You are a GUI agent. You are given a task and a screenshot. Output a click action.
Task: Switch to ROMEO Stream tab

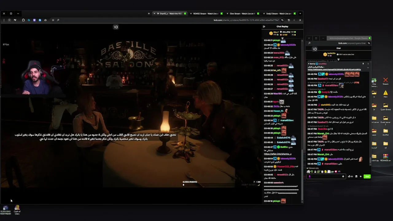click(206, 14)
